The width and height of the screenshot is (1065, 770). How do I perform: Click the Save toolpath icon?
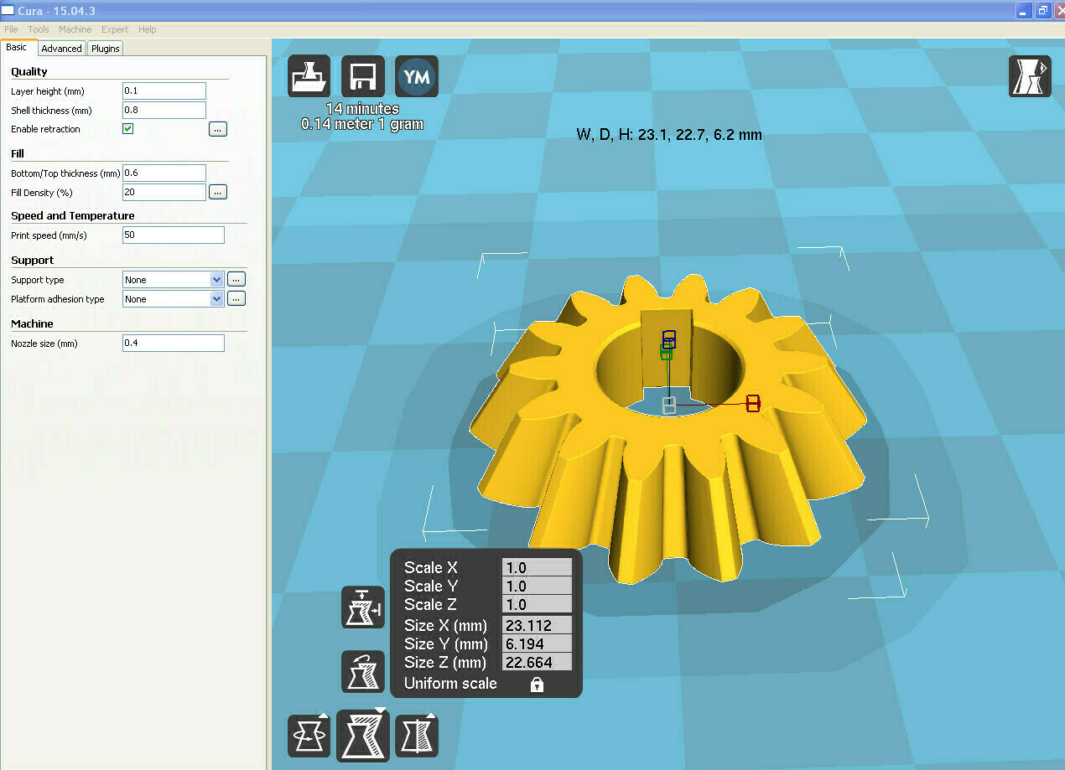point(362,75)
